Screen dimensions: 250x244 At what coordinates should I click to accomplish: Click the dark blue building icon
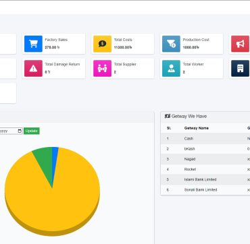coord(240,68)
